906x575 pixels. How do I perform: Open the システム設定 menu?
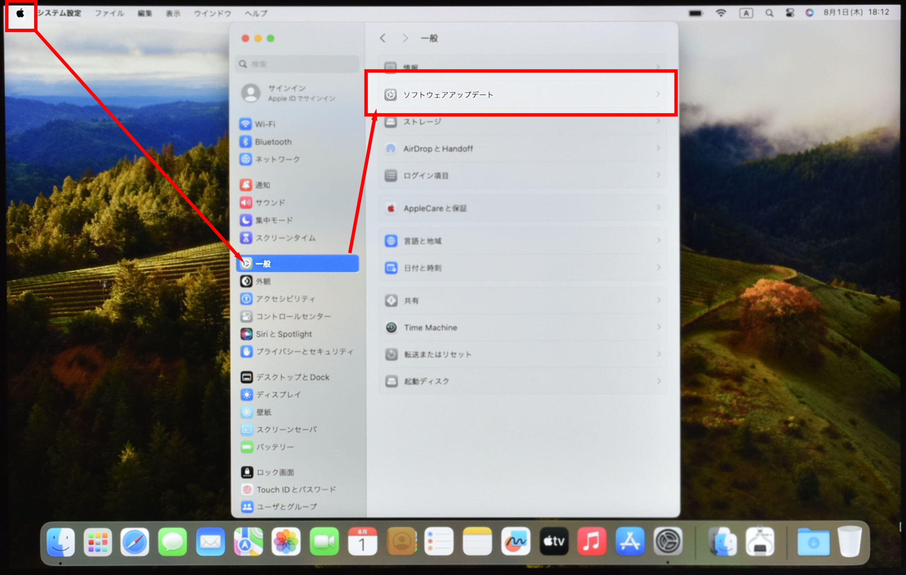click(x=59, y=13)
